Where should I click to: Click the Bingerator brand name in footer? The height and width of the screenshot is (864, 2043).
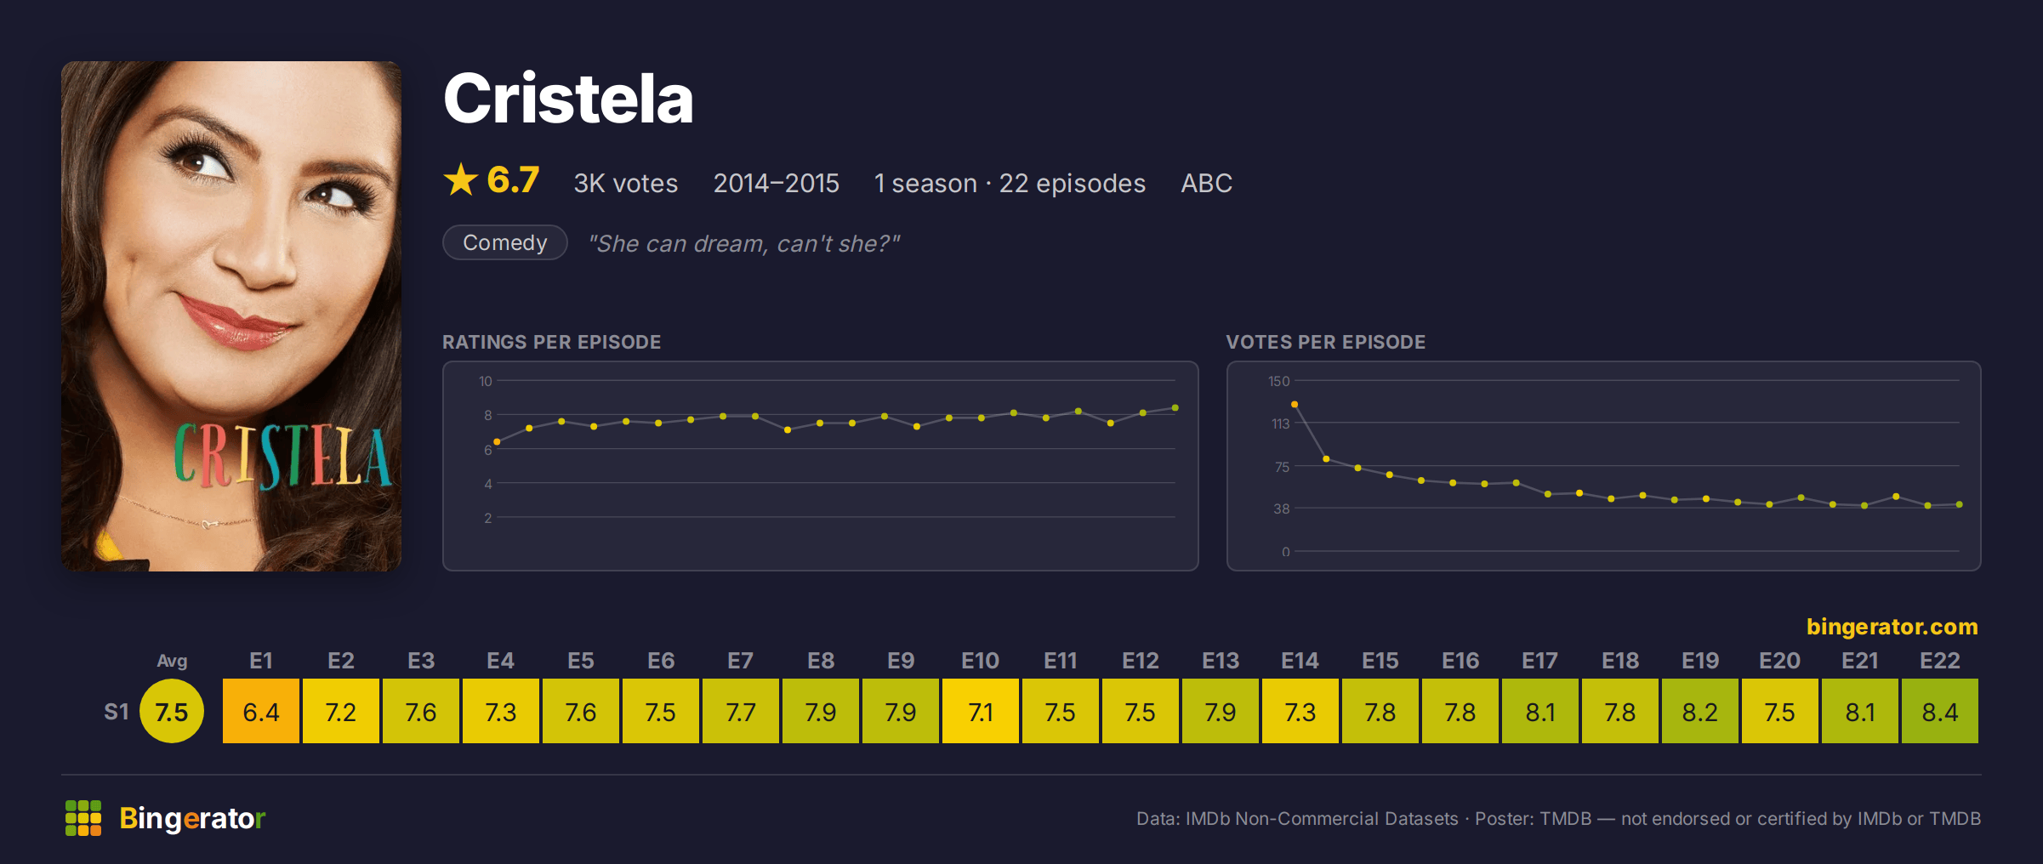coord(192,818)
